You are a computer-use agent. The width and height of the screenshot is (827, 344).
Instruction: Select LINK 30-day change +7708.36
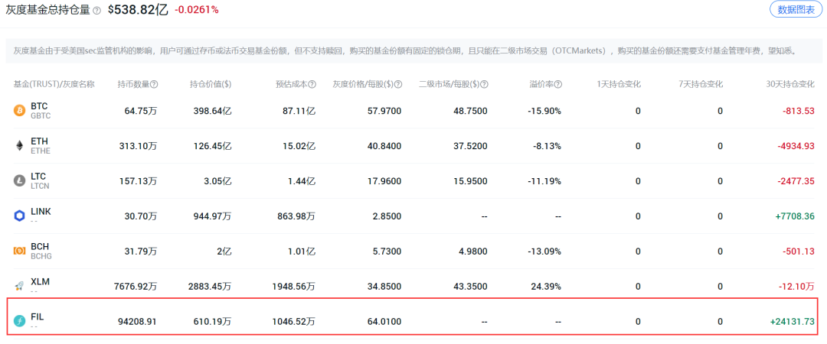pos(794,216)
